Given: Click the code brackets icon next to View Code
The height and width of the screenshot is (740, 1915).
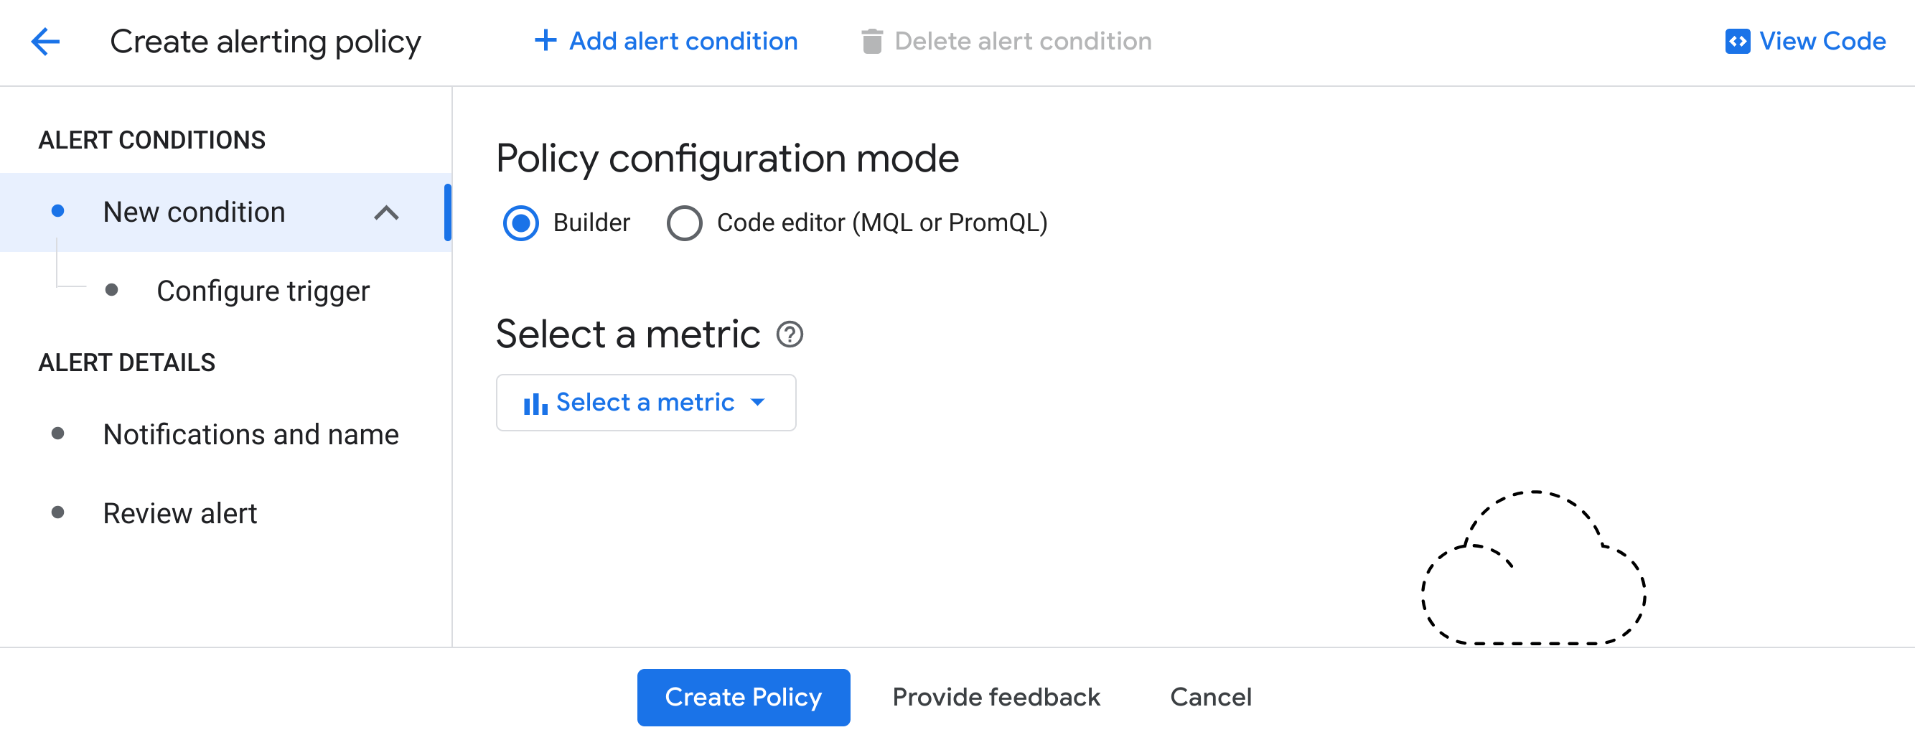Looking at the screenshot, I should click(1737, 42).
